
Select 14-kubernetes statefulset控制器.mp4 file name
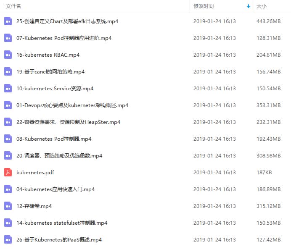click(62, 223)
